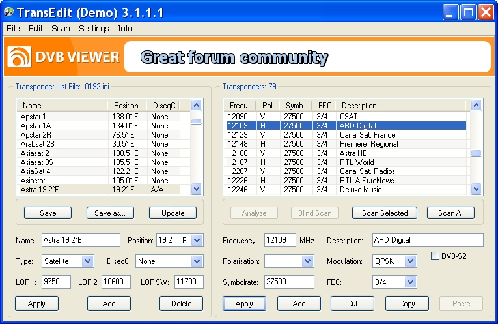This screenshot has width=498, height=324.
Task: Click the transponder list scroll up arrow
Action: coord(476,105)
